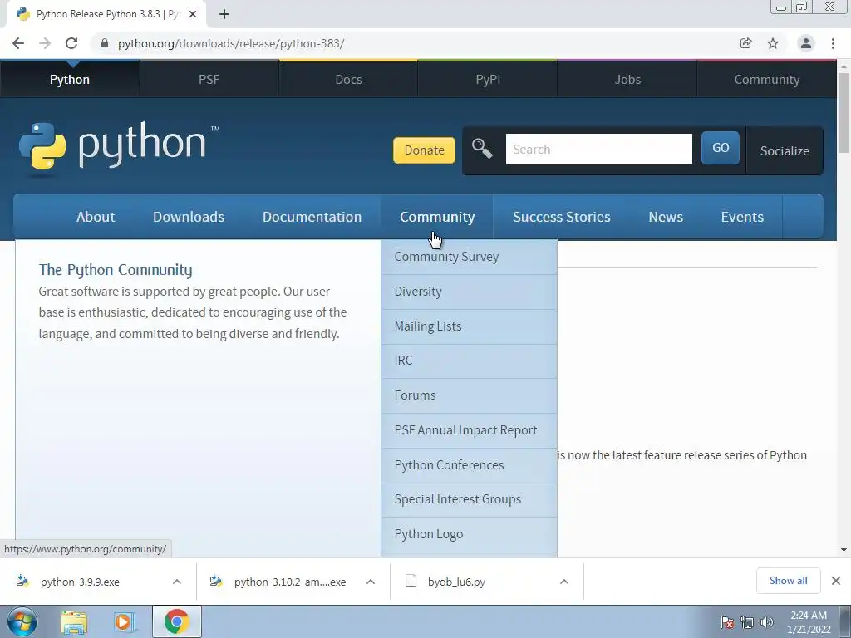The width and height of the screenshot is (851, 638).
Task: Select IRC menu item
Action: (x=469, y=361)
